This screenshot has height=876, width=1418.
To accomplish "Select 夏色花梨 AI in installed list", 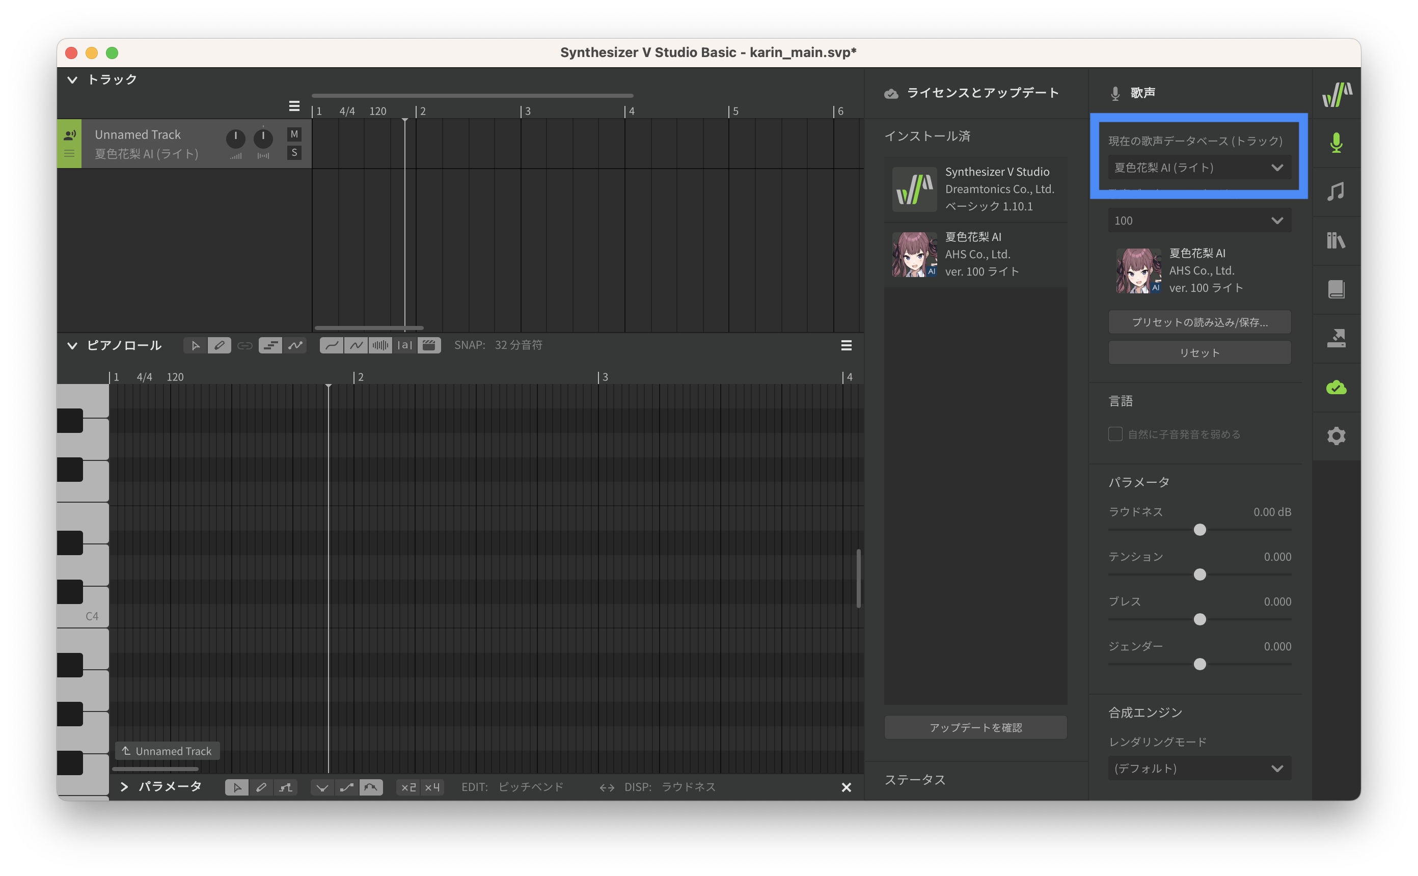I will (975, 255).
